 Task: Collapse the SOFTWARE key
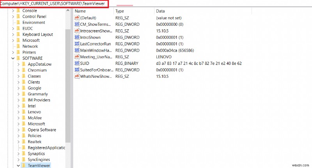[x=13, y=58]
